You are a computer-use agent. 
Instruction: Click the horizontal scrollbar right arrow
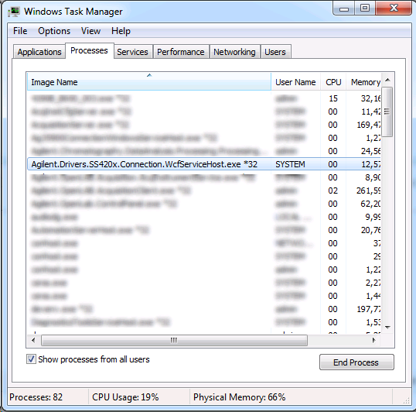click(x=373, y=340)
